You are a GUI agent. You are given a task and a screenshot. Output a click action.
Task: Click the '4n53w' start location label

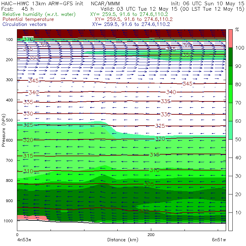[24, 240]
